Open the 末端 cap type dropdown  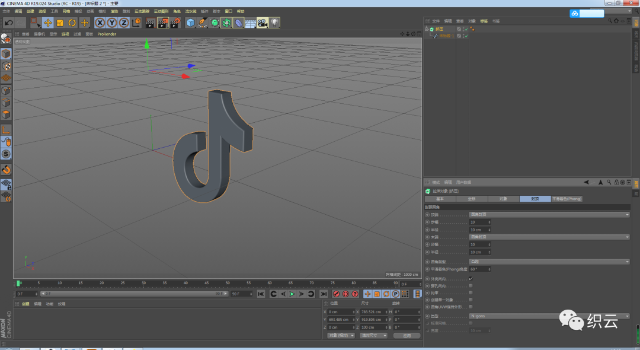click(x=549, y=237)
